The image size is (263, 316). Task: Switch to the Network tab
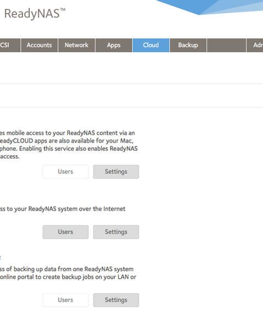click(x=77, y=45)
